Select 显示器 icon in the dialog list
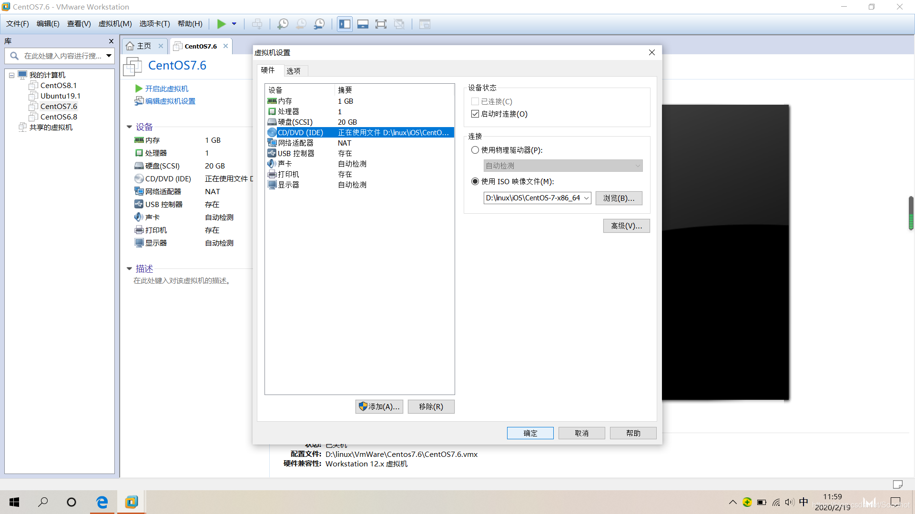 point(272,185)
